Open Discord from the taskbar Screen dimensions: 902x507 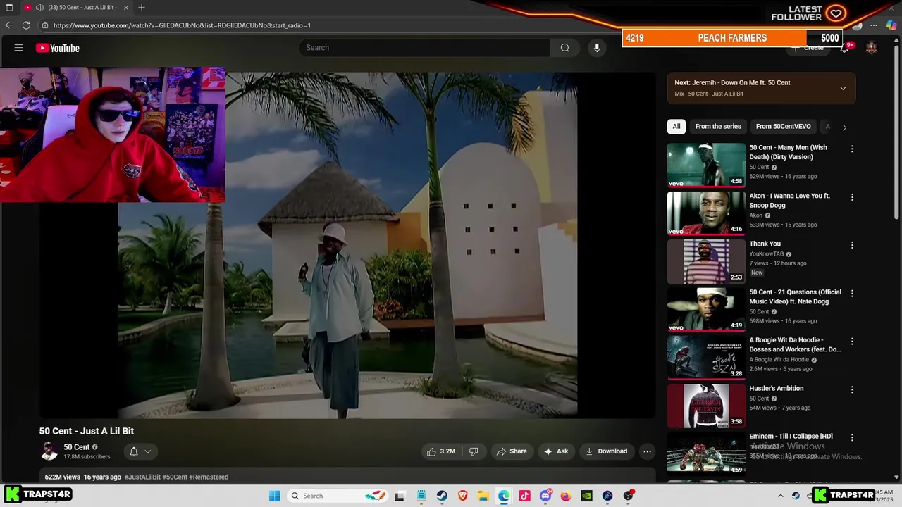point(545,496)
